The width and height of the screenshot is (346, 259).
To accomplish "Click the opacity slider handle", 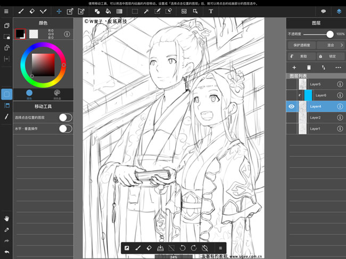I will tap(330, 34).
